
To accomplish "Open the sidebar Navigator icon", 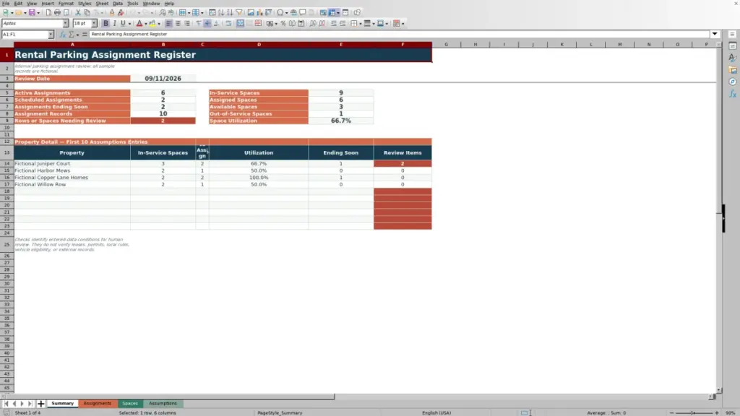I will pos(733,82).
